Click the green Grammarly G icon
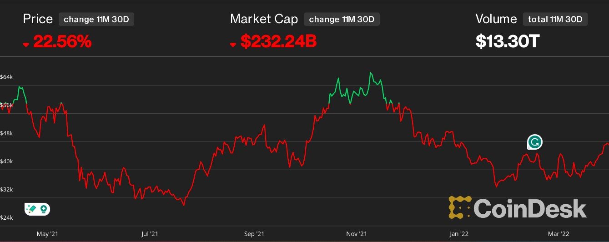Viewport: 609px width, 242px height. click(x=534, y=142)
